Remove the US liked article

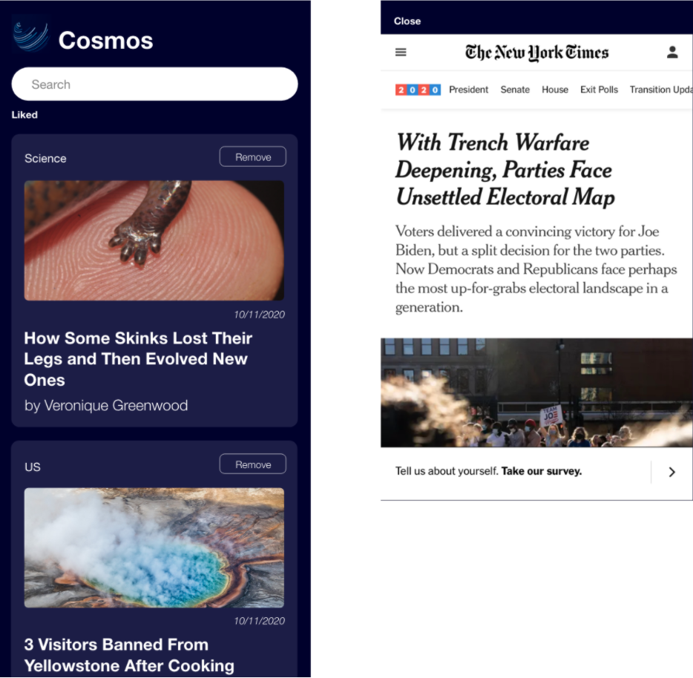pyautogui.click(x=253, y=464)
